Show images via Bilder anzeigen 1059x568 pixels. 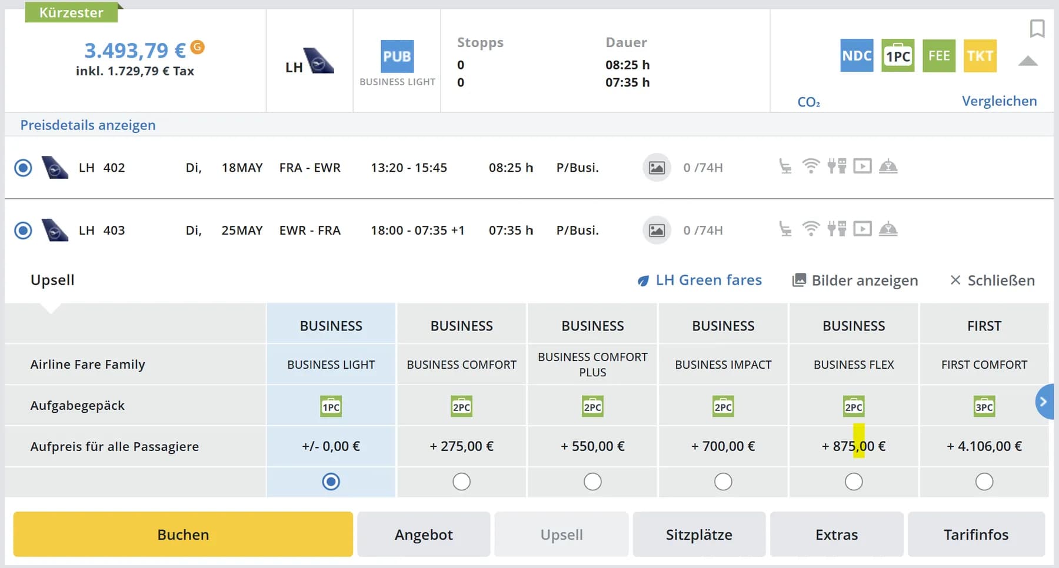point(855,280)
